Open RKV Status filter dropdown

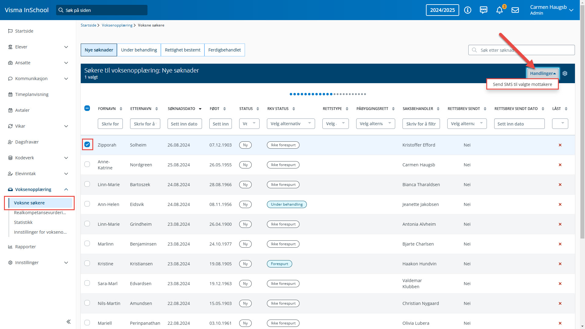pyautogui.click(x=291, y=124)
